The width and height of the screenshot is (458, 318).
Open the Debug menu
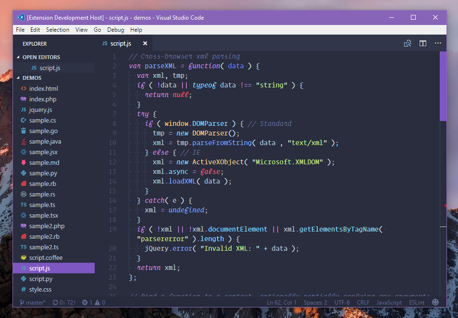(116, 30)
